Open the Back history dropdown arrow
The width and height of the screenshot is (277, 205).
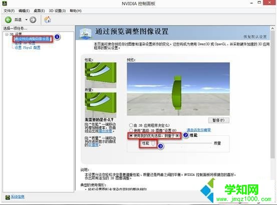coord(27,20)
